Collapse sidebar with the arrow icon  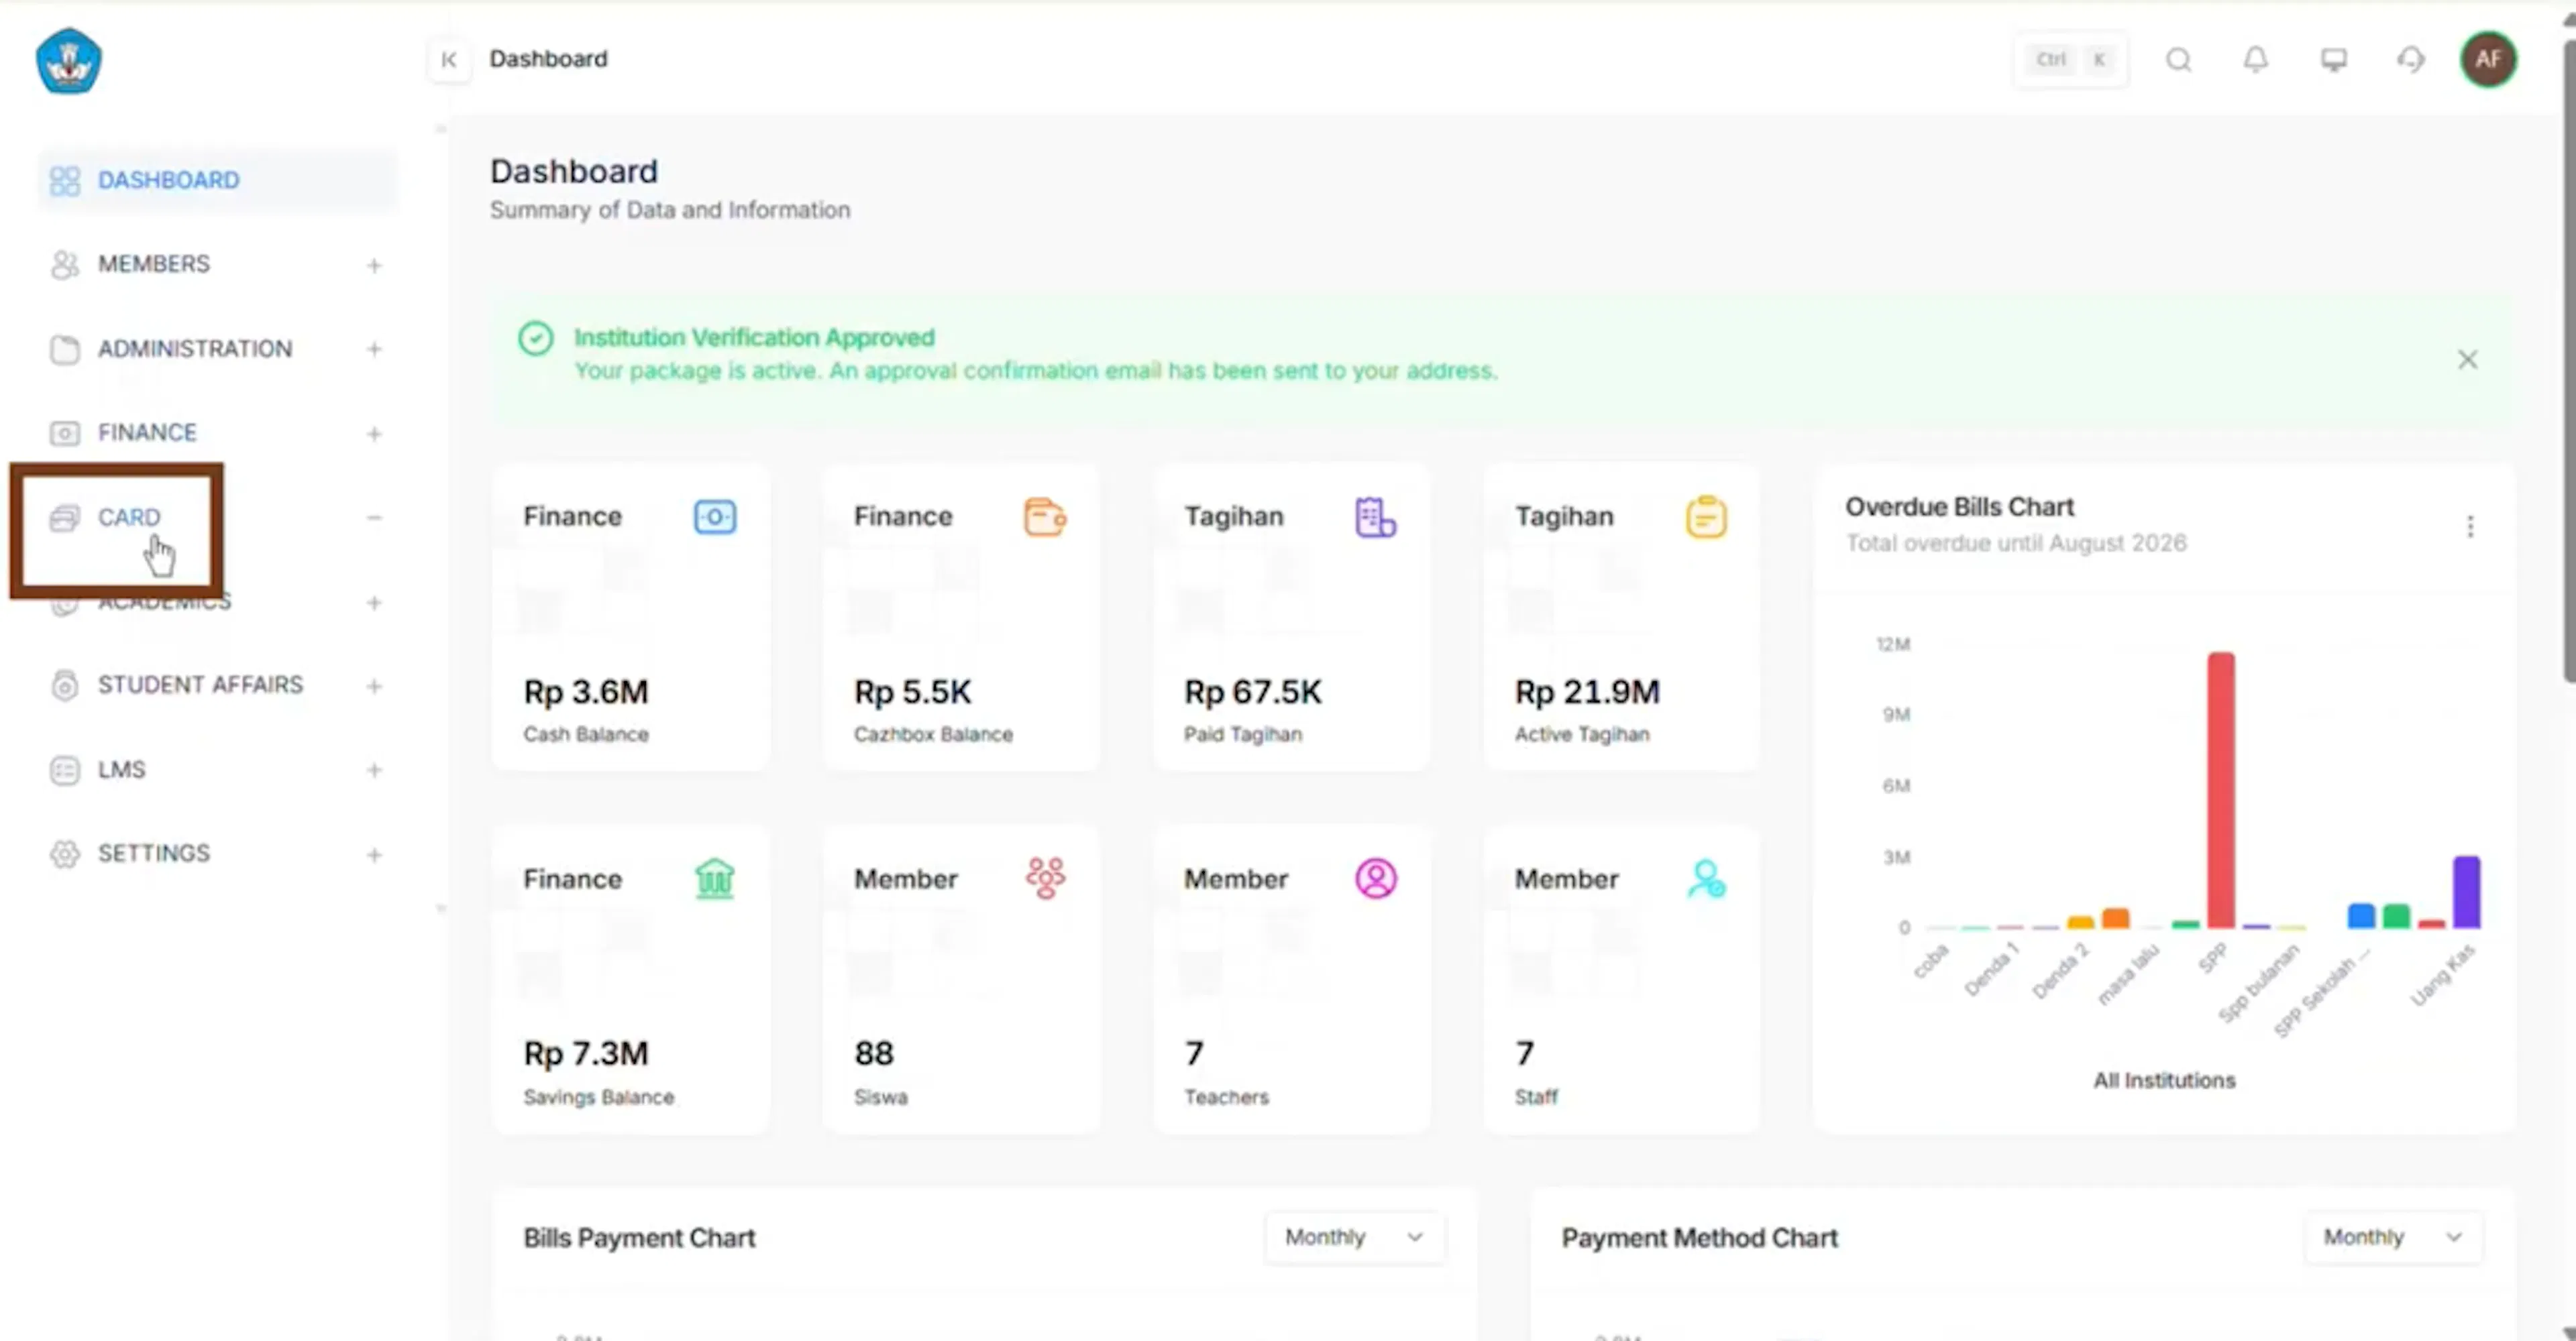coord(449,60)
